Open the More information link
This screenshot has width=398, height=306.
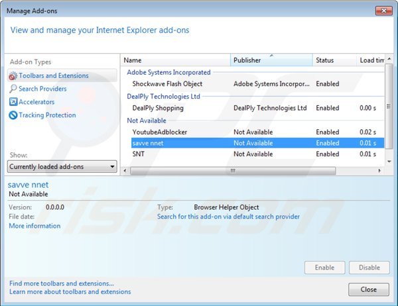click(x=34, y=226)
